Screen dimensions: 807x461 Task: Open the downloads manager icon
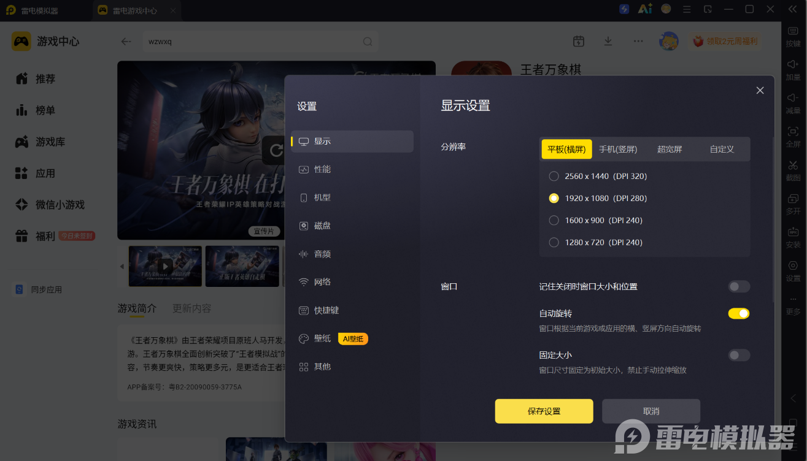click(608, 41)
